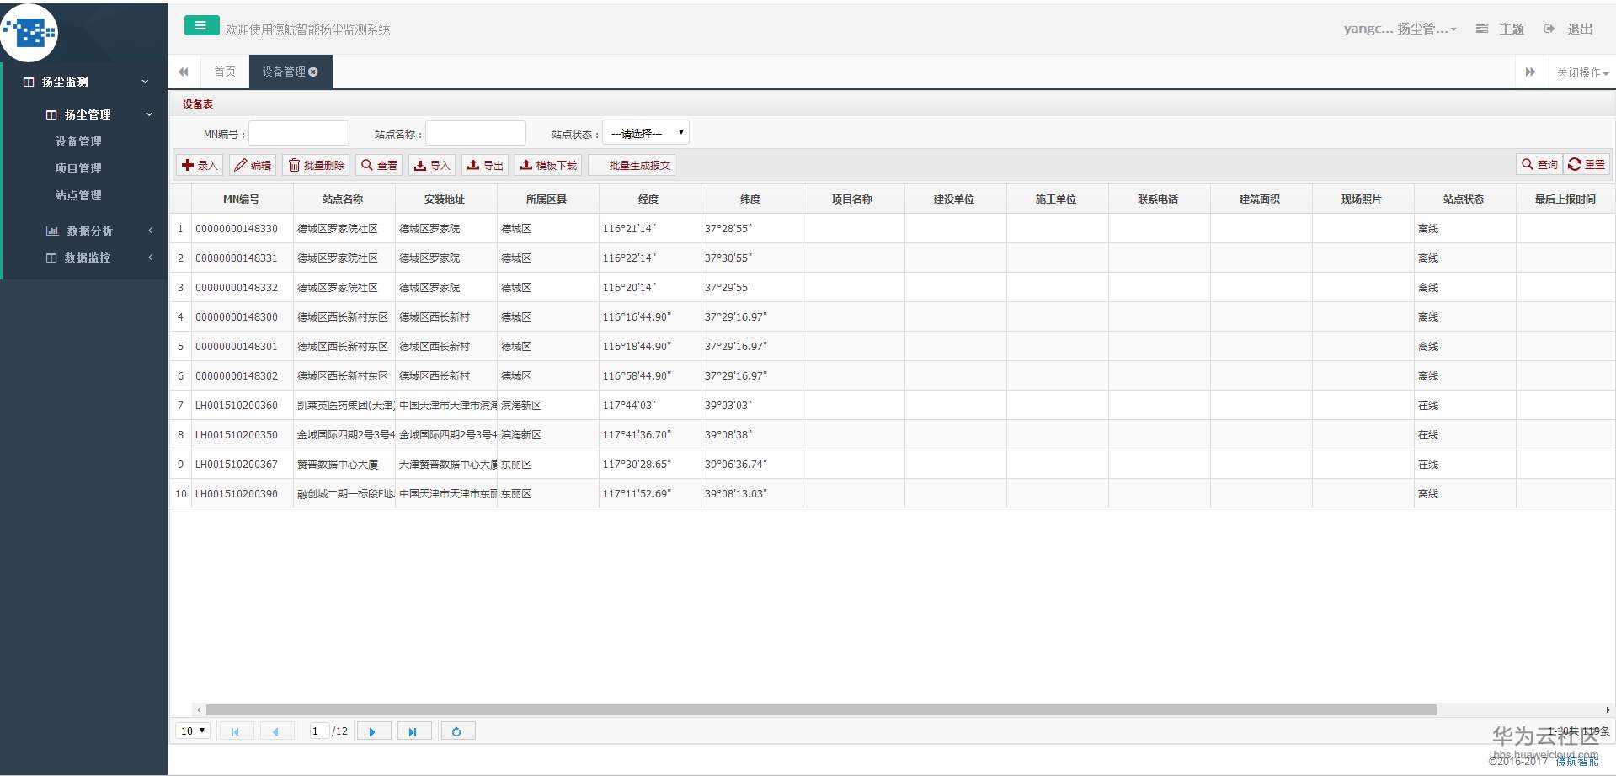Click the 批量生成报文 button

[x=632, y=165]
